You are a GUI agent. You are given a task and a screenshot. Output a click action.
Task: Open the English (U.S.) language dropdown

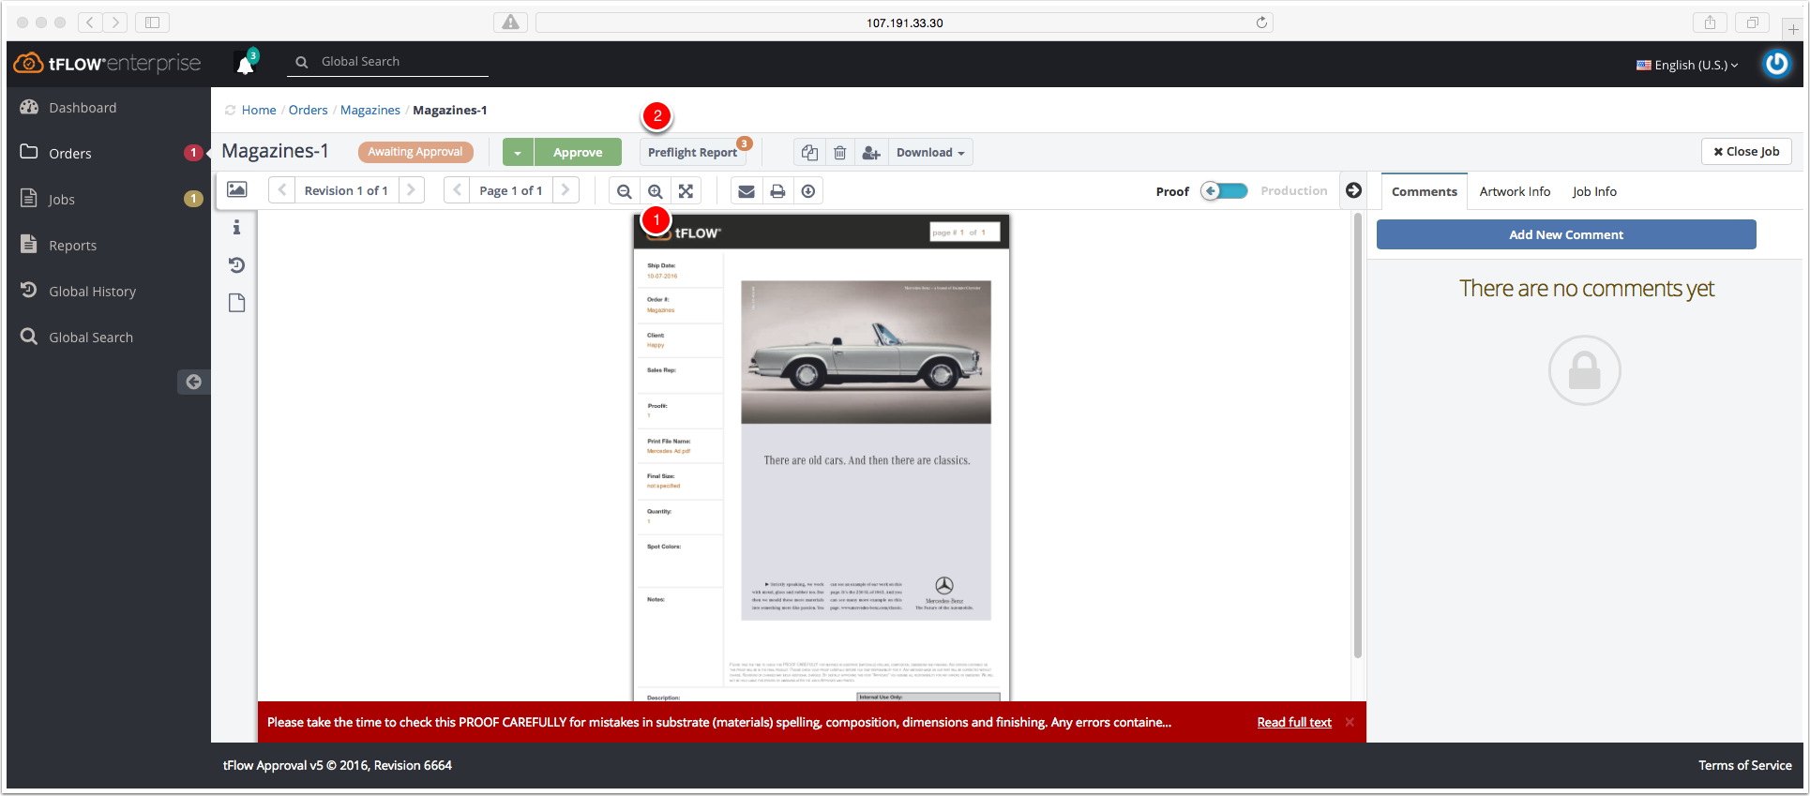[1687, 65]
